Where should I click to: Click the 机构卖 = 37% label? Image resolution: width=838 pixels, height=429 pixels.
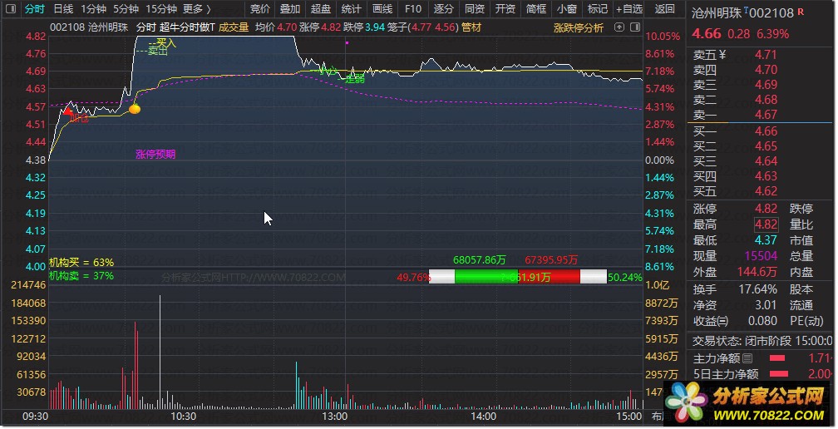click(x=81, y=276)
